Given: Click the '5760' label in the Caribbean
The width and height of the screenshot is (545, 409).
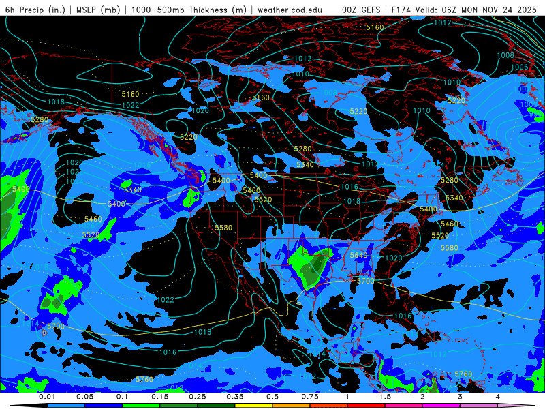Looking at the screenshot, I should tap(463, 374).
